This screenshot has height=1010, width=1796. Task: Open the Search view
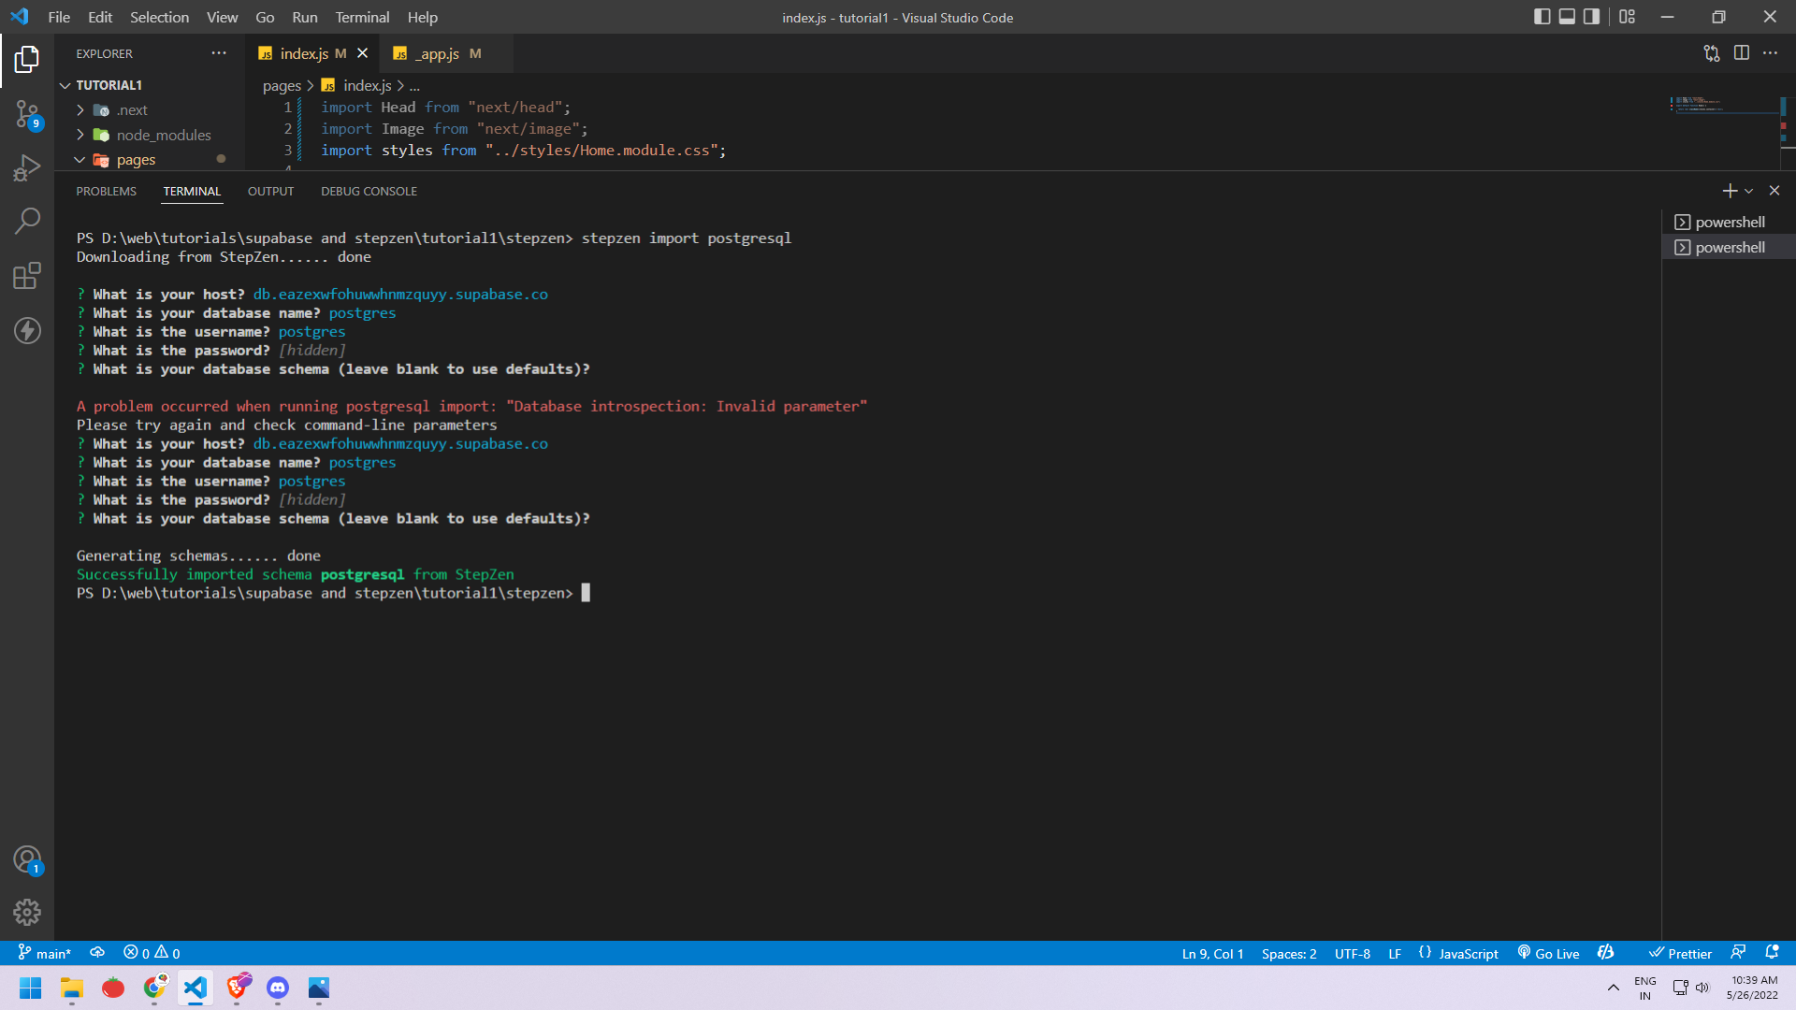click(x=27, y=221)
